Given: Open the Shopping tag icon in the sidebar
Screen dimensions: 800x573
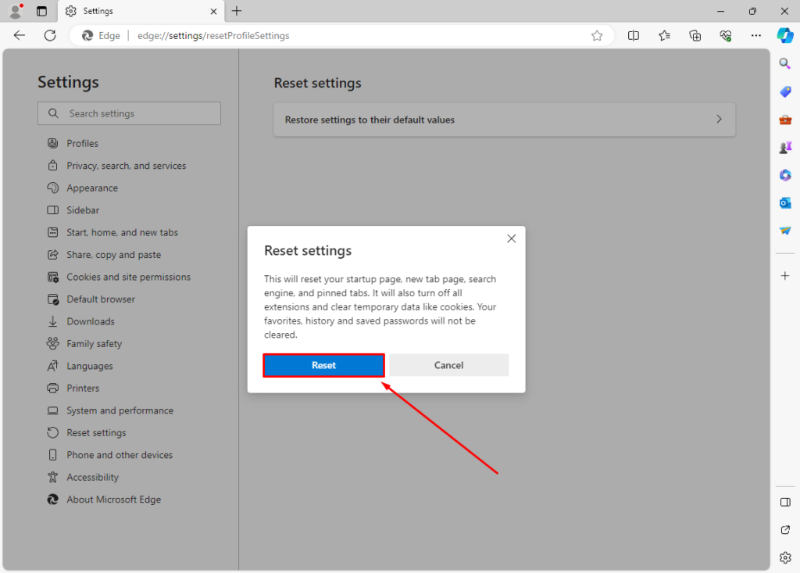Looking at the screenshot, I should (x=784, y=91).
